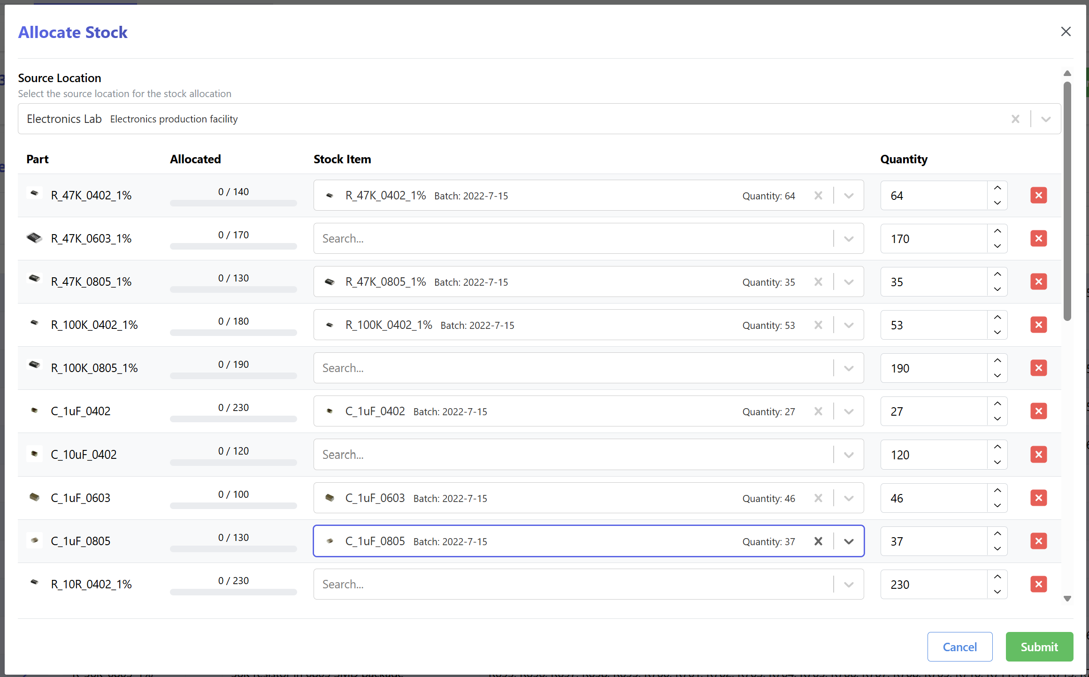Delete the R_100K_0805_1% allocation row
1089x677 pixels.
tap(1038, 368)
